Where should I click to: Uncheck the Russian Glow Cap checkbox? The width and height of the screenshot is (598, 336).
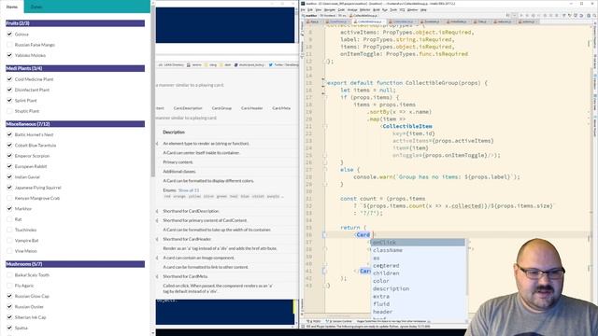coord(9,296)
